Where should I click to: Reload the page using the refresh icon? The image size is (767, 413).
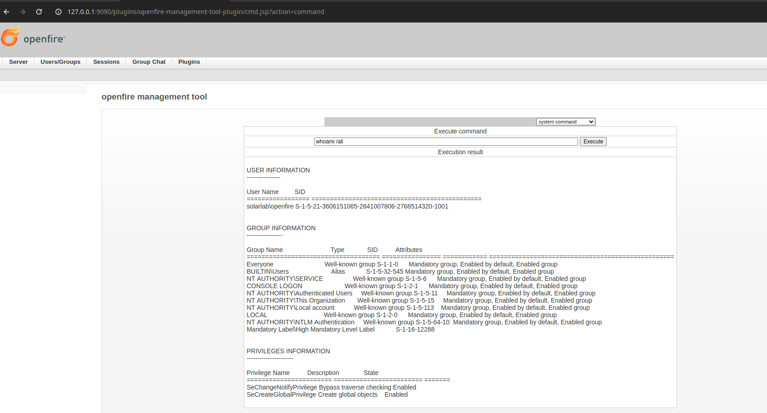[x=39, y=12]
